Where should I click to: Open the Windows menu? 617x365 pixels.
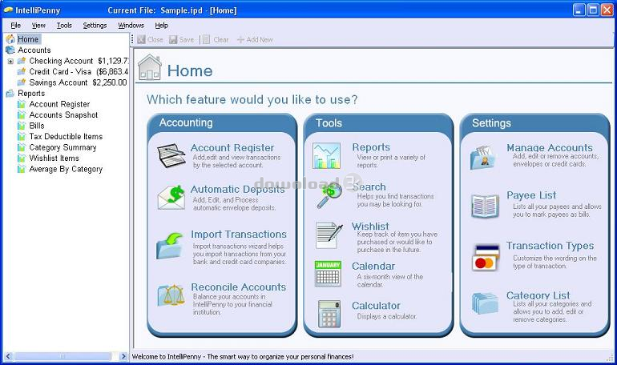pos(131,25)
